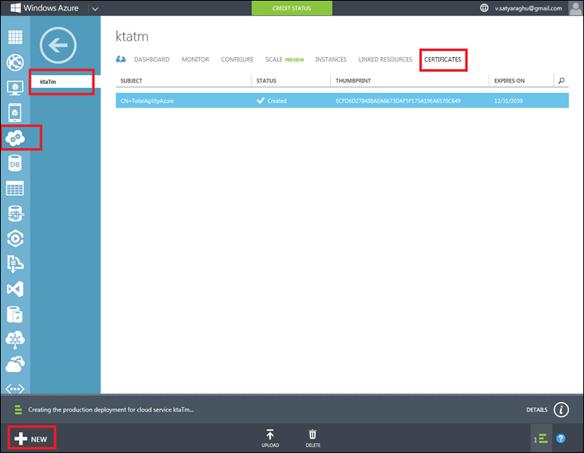The width and height of the screenshot is (584, 453).
Task: Expand the Windows Azure top dropdown chevron
Action: [95, 8]
